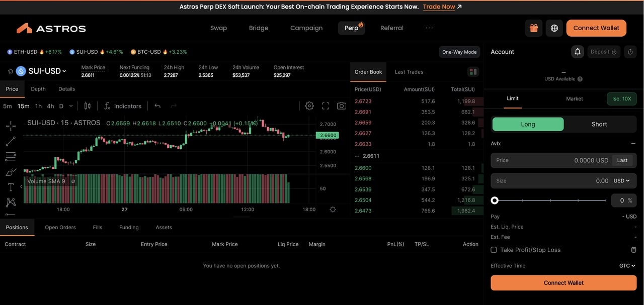
Task: Open the GTC effective time dropdown
Action: (x=627, y=266)
